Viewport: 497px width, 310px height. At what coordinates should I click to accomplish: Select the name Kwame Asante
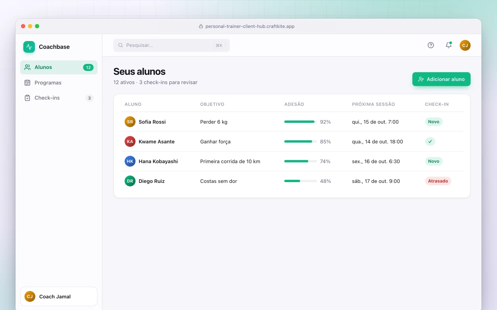pyautogui.click(x=156, y=141)
